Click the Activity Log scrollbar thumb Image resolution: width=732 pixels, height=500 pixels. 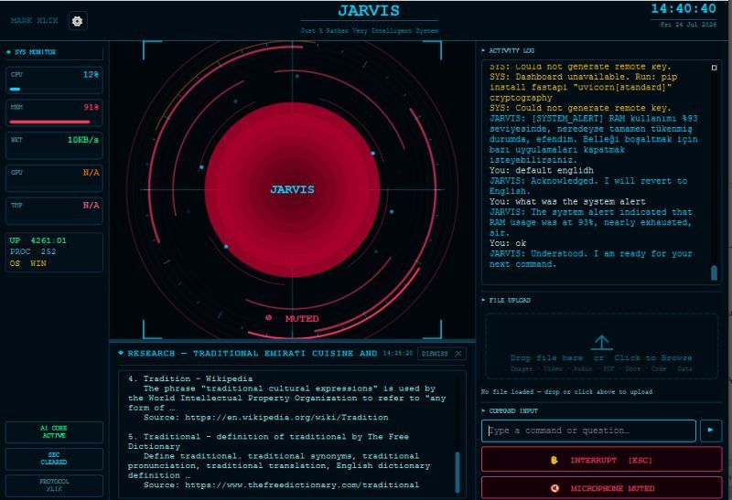(x=714, y=273)
